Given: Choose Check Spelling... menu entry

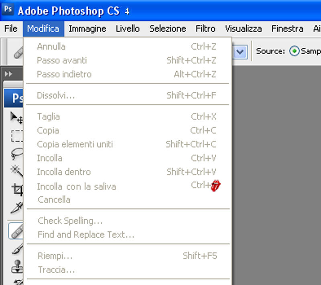Looking at the screenshot, I should click(x=127, y=221).
